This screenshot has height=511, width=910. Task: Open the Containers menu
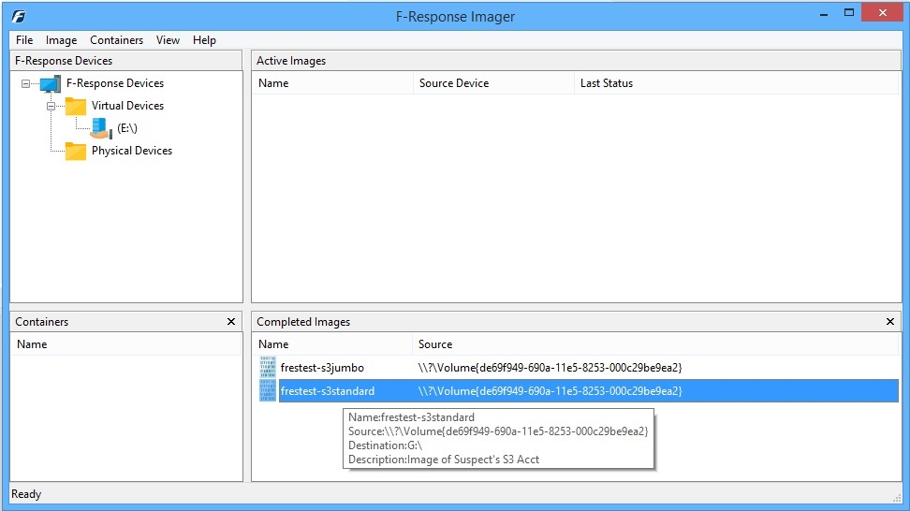coord(117,40)
